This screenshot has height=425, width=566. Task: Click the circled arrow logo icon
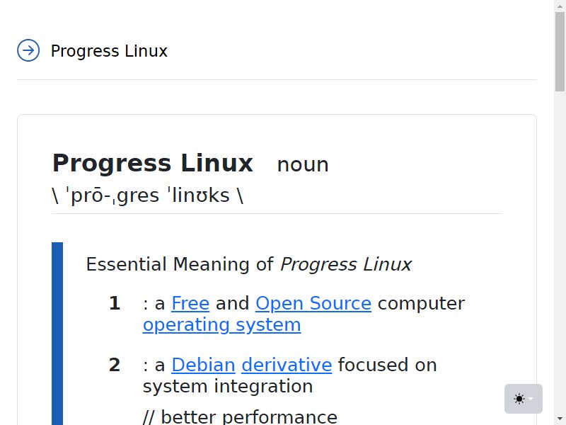28,50
